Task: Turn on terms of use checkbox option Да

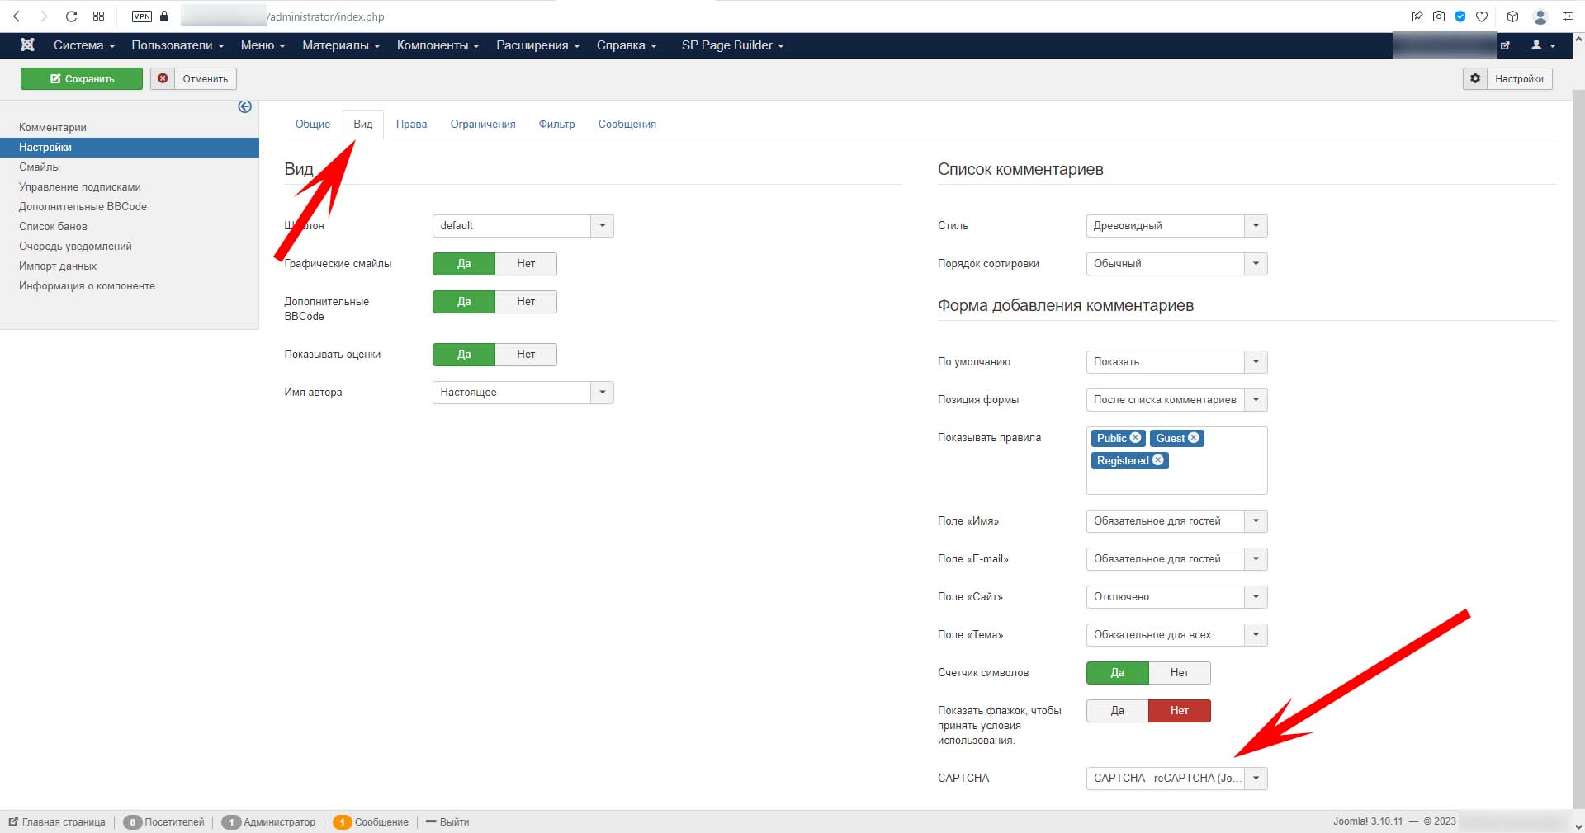Action: [1117, 711]
